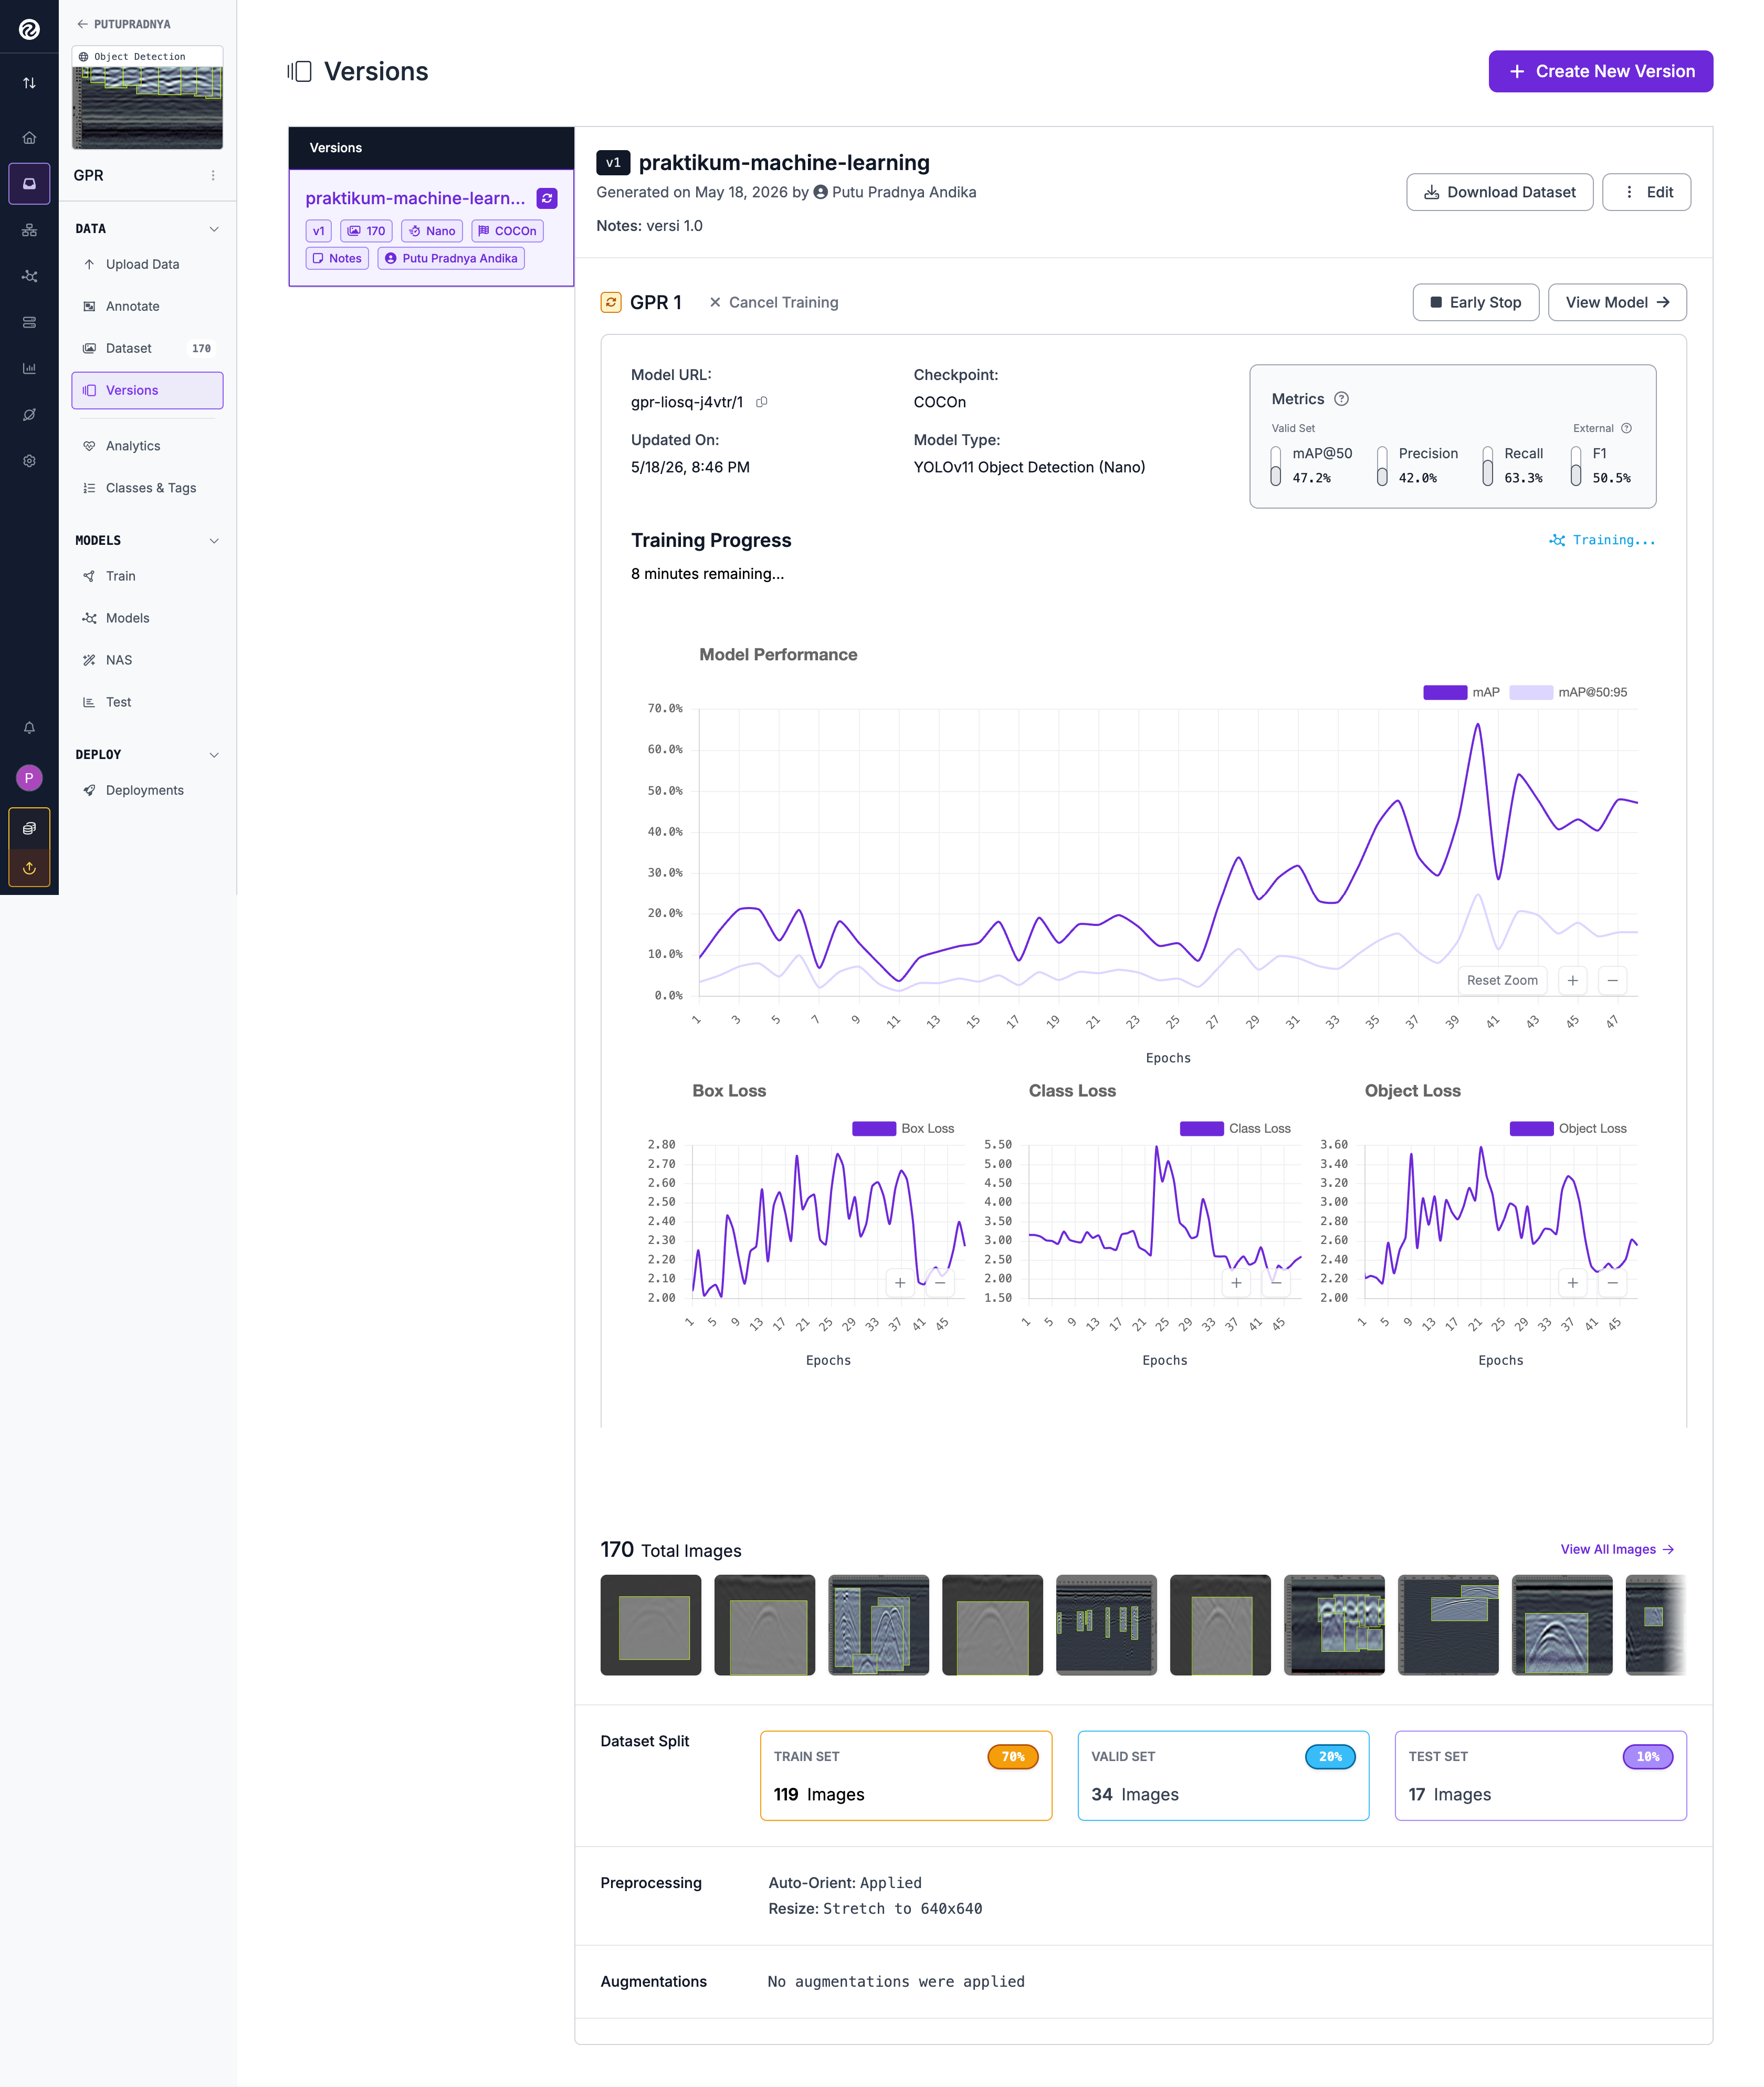Image resolution: width=1764 pixels, height=2087 pixels.
Task: Open the NAS page
Action: coord(147,660)
